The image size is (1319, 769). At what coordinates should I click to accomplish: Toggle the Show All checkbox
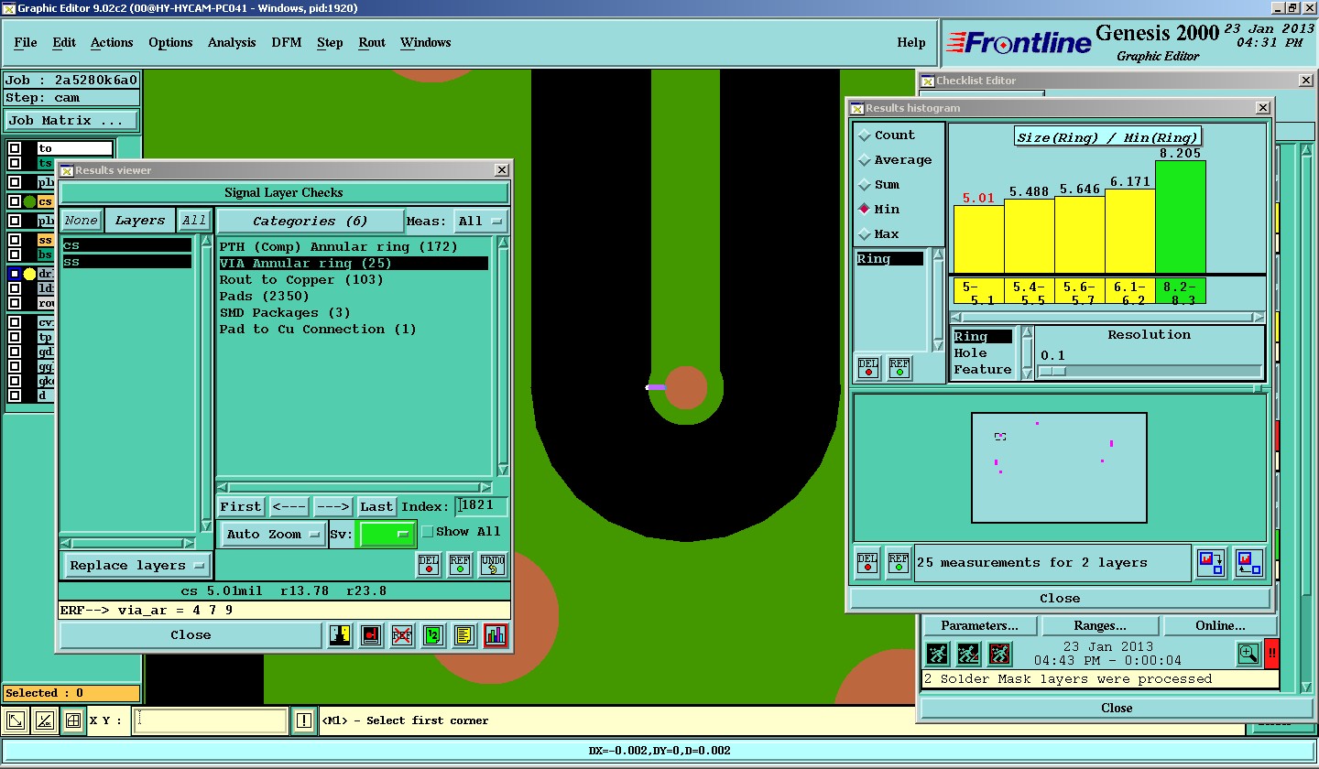tap(427, 532)
